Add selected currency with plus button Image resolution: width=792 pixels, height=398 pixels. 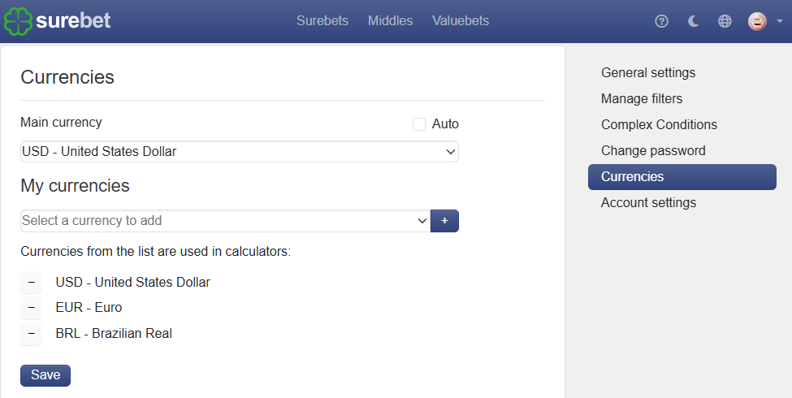pos(444,221)
